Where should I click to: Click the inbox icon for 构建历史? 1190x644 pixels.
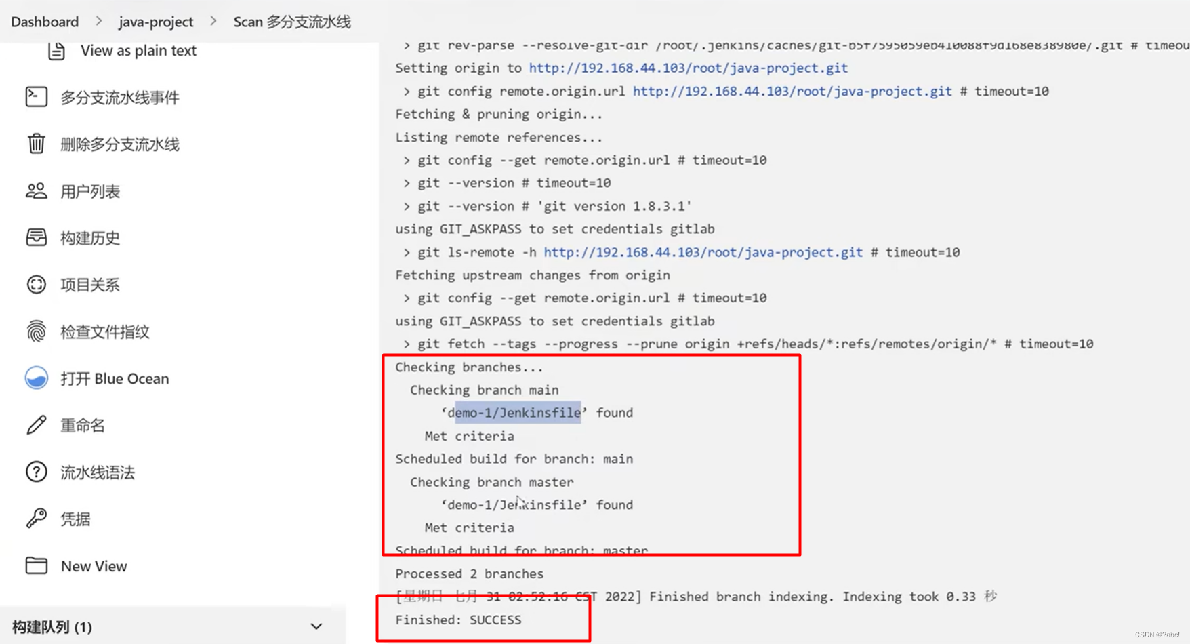[x=37, y=237]
